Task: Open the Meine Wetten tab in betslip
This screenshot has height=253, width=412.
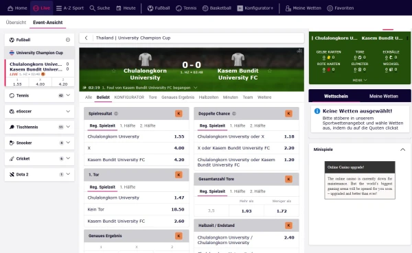Action: (x=384, y=96)
